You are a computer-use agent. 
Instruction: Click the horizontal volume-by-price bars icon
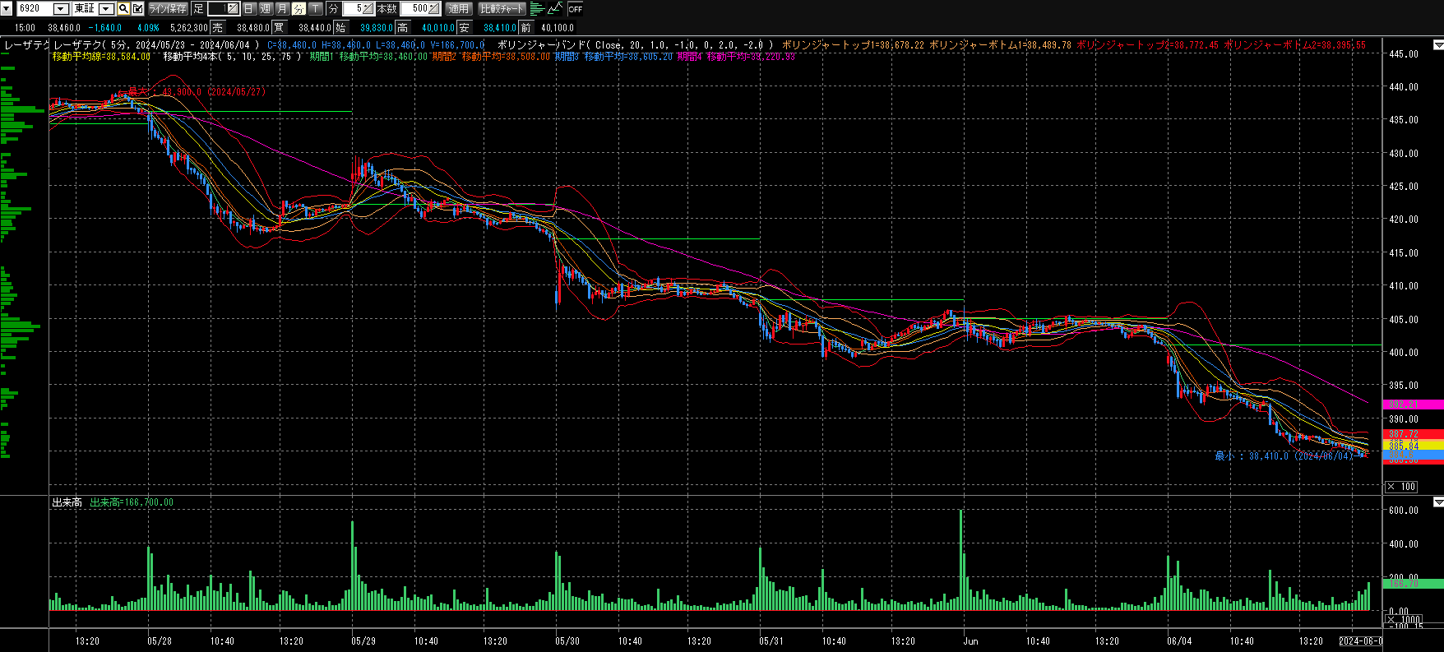tap(537, 9)
